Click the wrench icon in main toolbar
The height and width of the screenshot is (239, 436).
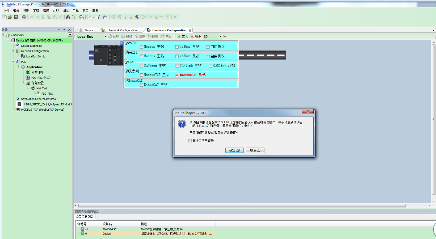click(137, 17)
